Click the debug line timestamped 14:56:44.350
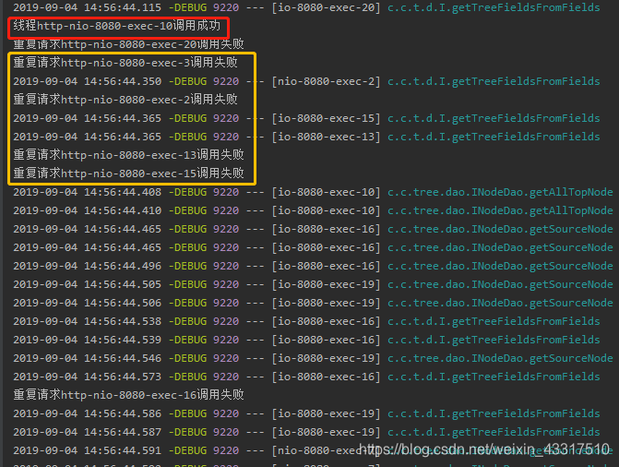 [306, 81]
